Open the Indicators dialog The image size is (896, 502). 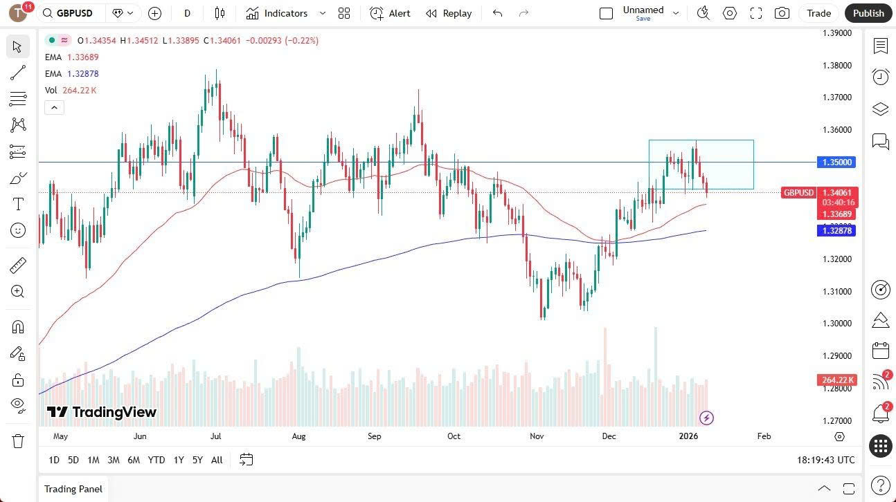click(277, 13)
